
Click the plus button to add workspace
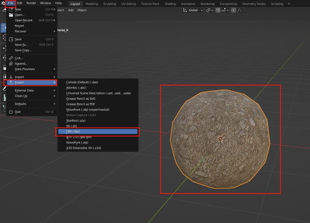pyautogui.click(x=289, y=4)
